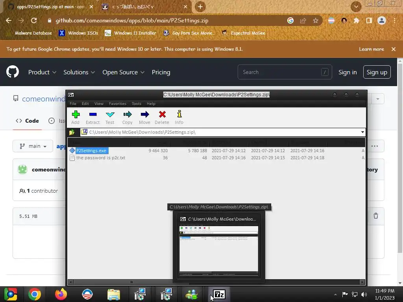Viewport: 403px width, 302px height.
Task: Click packed size value 5 780 188
Action: pos(198,151)
